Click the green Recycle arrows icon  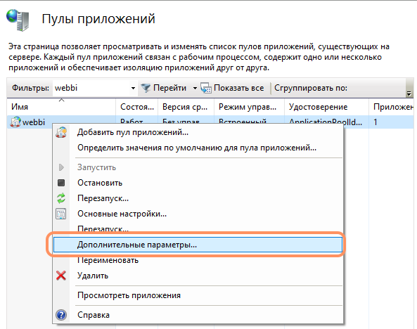[61, 198]
